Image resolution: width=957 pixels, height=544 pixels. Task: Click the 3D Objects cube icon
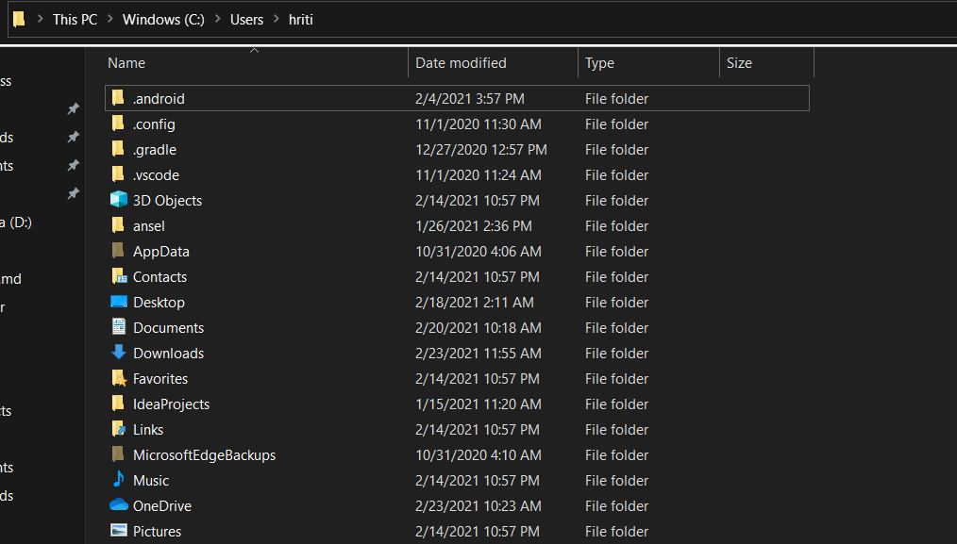click(x=118, y=200)
